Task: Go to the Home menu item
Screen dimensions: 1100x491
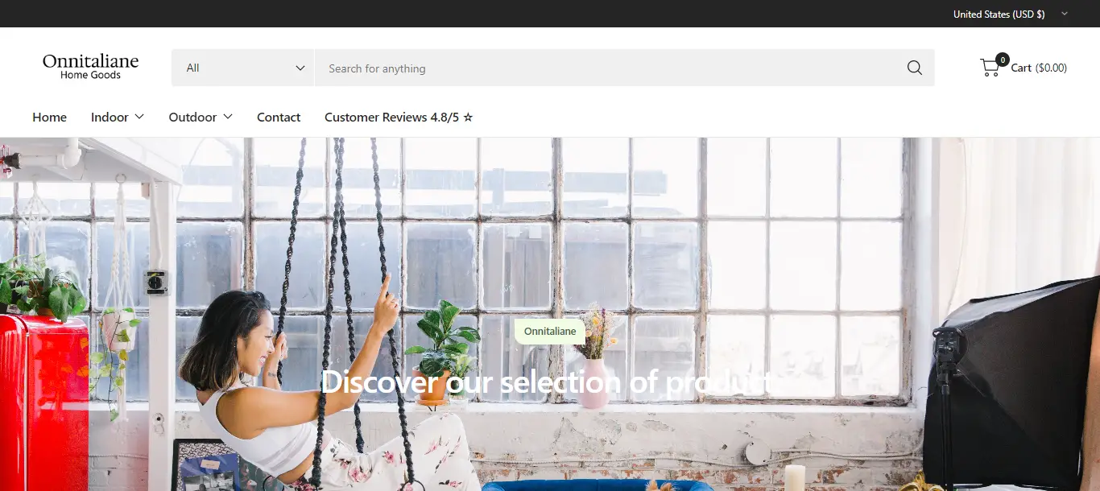Action: point(50,117)
